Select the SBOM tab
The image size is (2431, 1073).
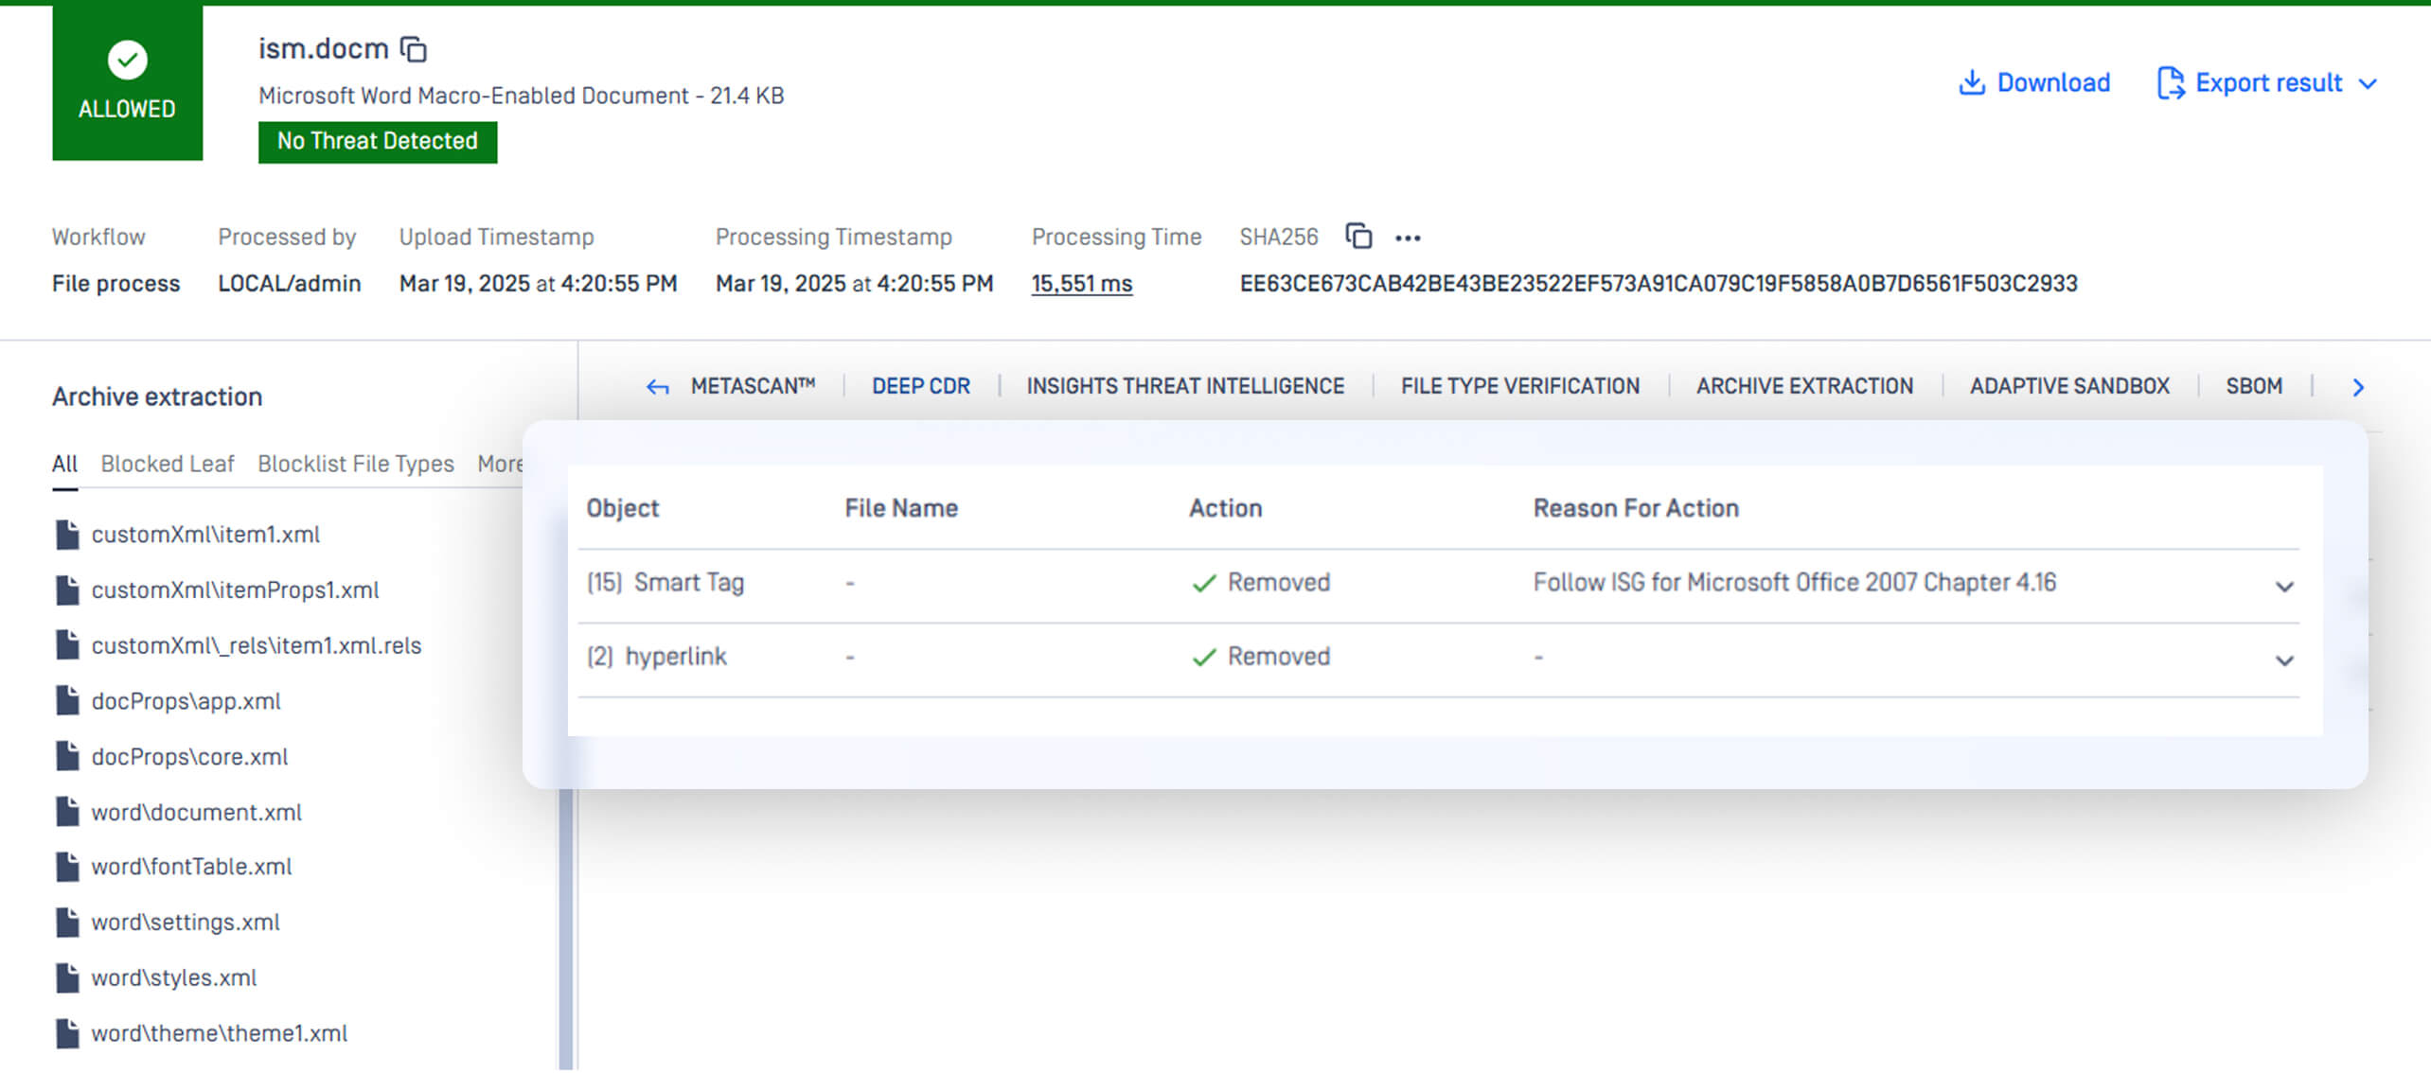click(2253, 386)
